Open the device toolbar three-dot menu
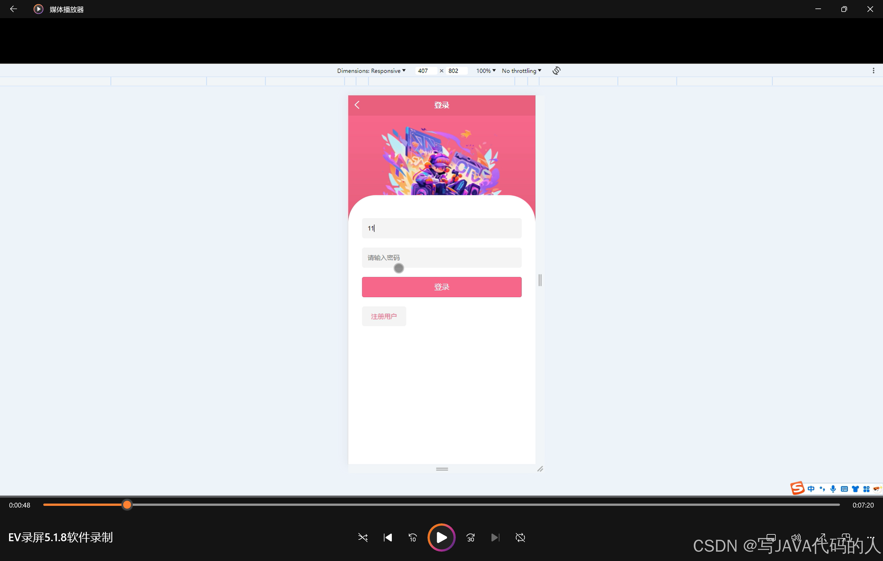The height and width of the screenshot is (561, 883). click(873, 71)
